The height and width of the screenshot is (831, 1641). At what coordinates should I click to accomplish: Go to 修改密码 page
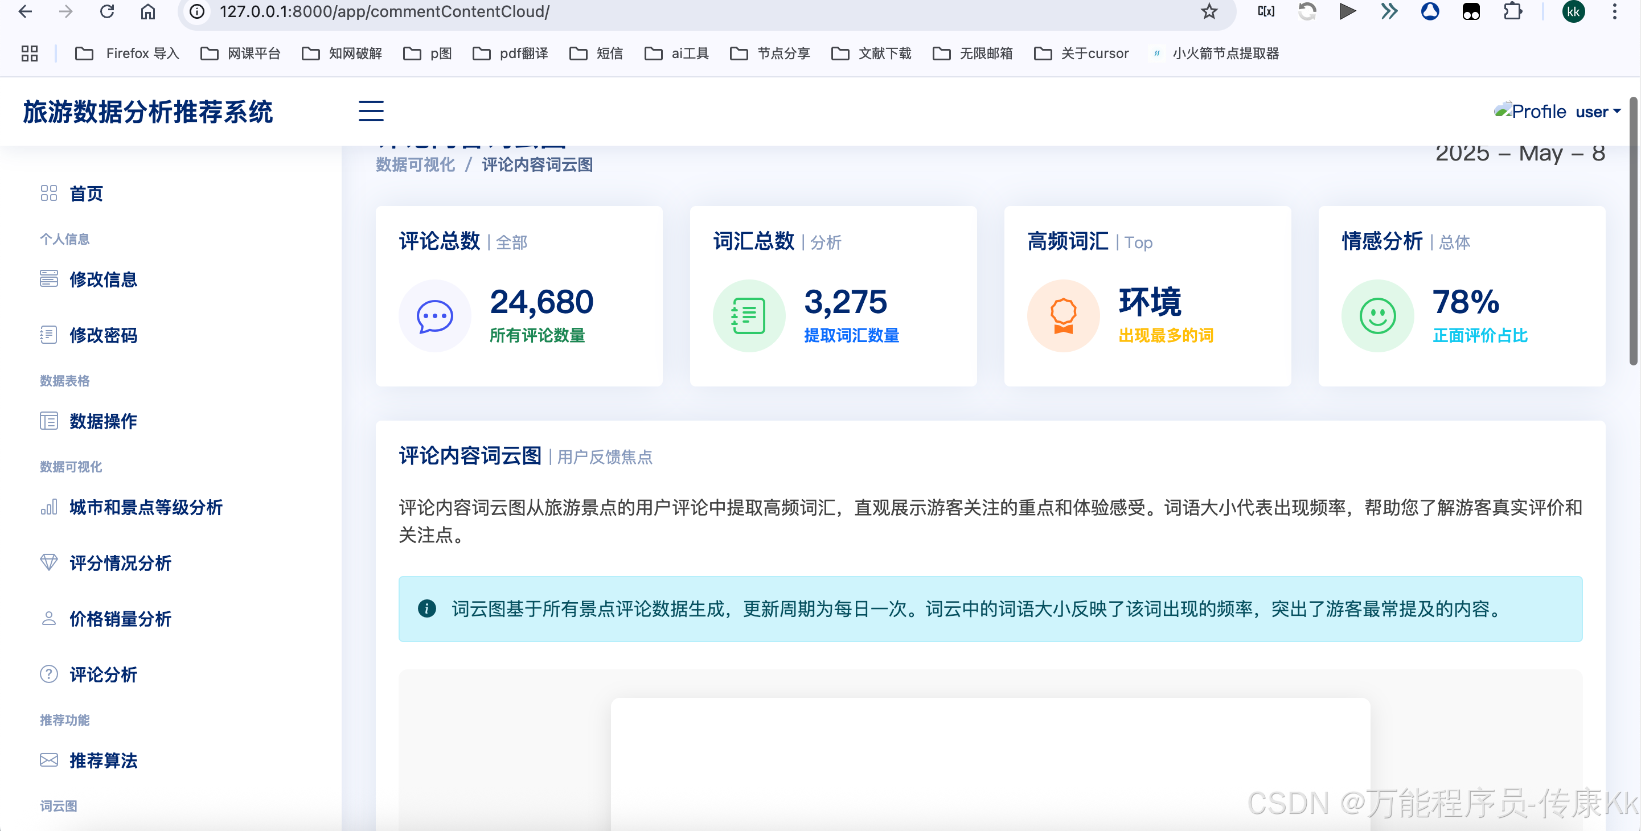click(x=102, y=335)
